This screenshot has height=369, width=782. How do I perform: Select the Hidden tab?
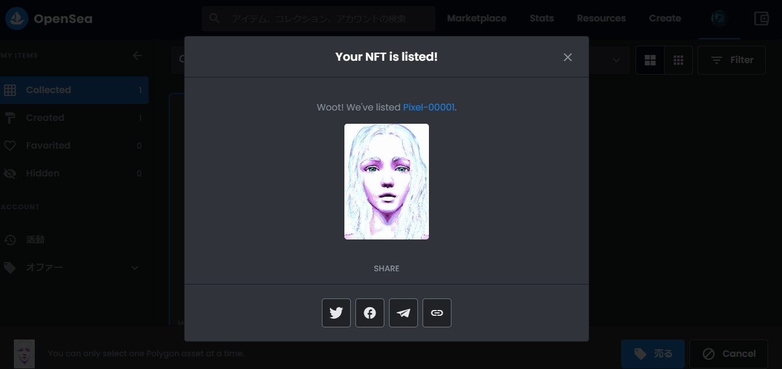74,174
